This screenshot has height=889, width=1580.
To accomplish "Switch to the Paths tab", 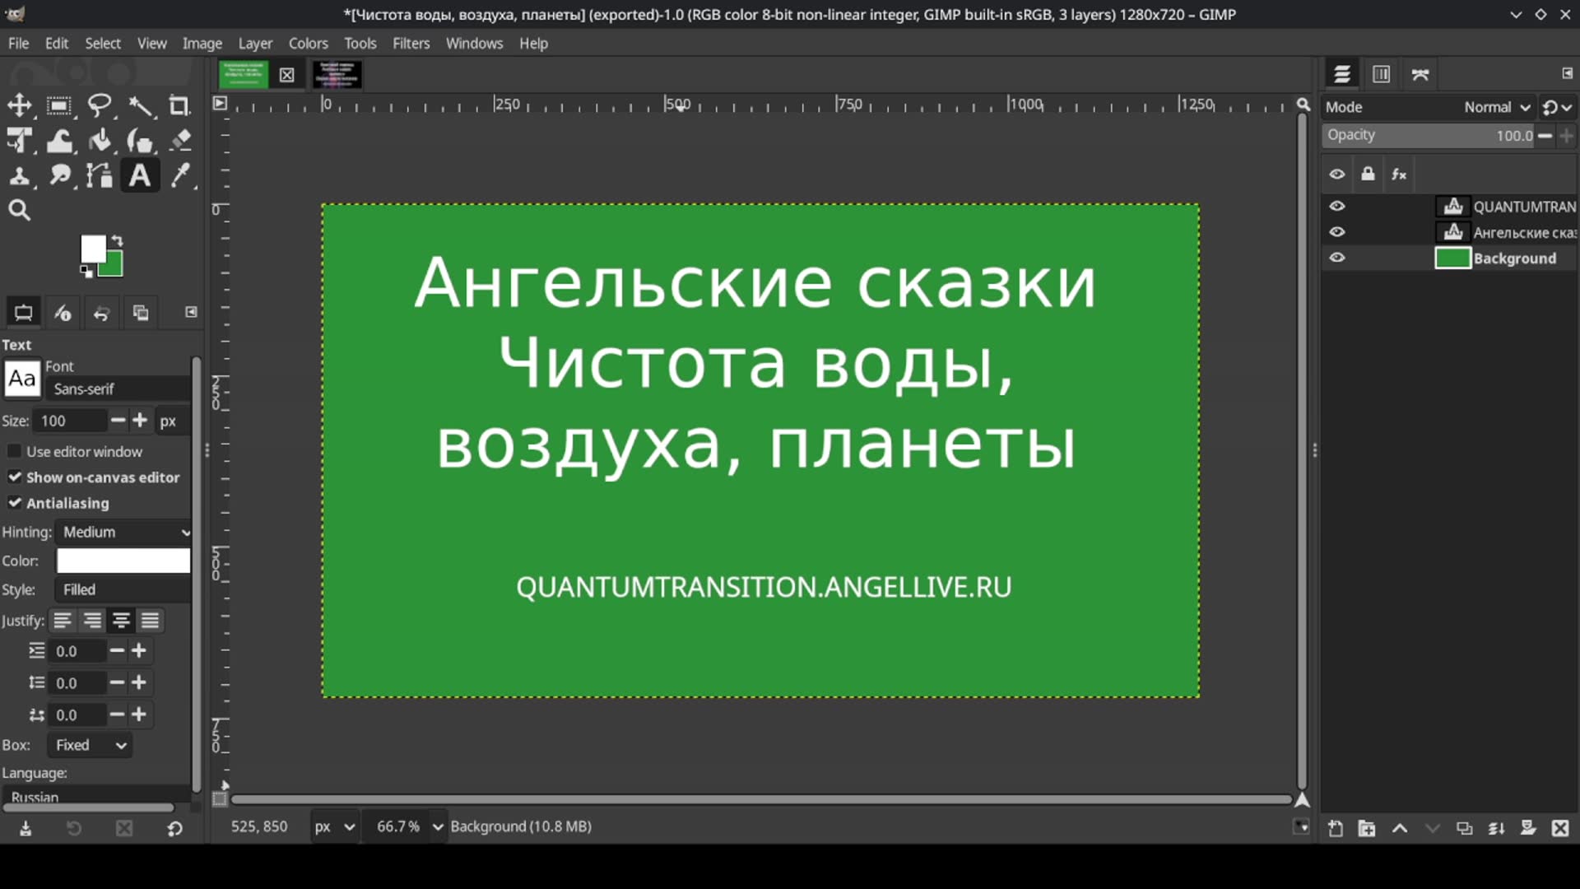I will point(1420,74).
